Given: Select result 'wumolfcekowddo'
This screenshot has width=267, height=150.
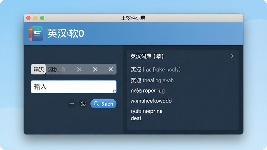Looking at the screenshot, I should pyautogui.click(x=151, y=101).
